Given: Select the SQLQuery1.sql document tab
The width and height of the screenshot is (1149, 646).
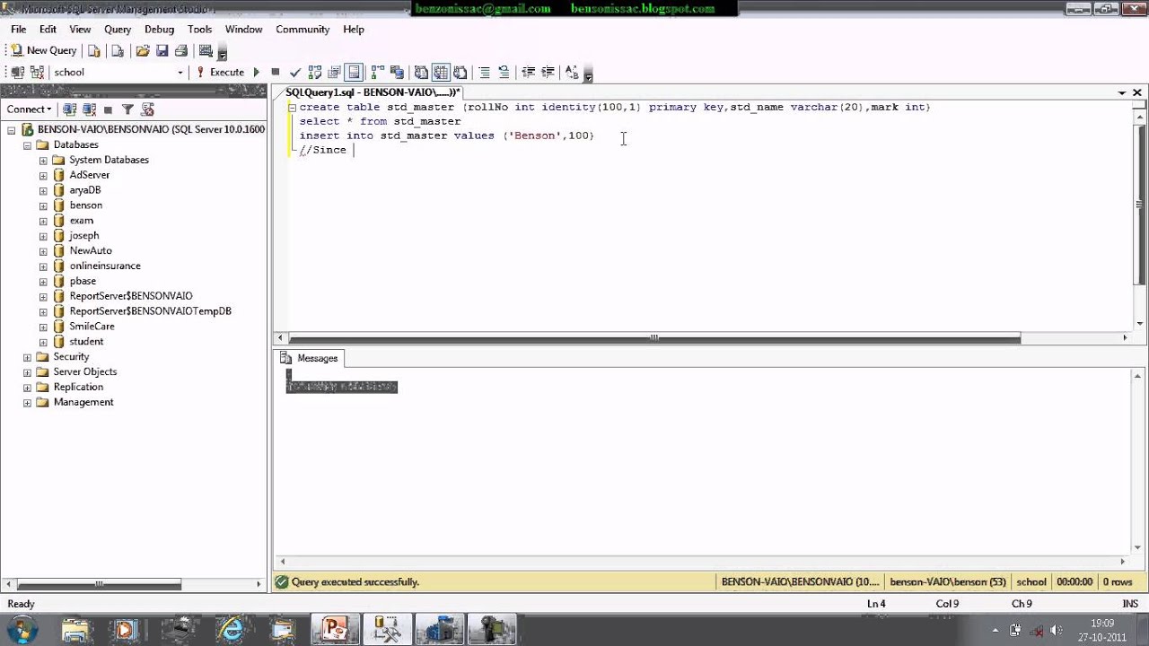Looking at the screenshot, I should (372, 92).
